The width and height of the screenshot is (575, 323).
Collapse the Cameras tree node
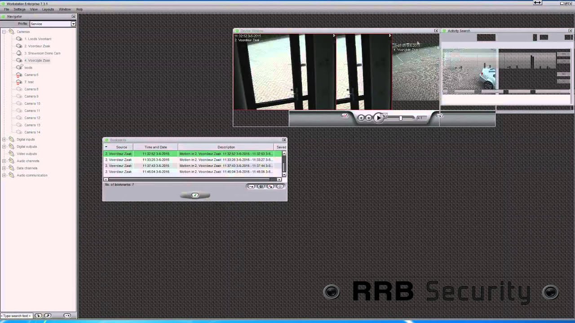[4, 32]
